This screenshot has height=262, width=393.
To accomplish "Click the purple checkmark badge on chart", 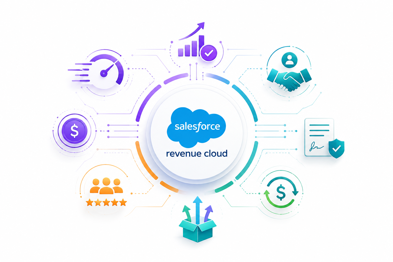I will (x=209, y=53).
